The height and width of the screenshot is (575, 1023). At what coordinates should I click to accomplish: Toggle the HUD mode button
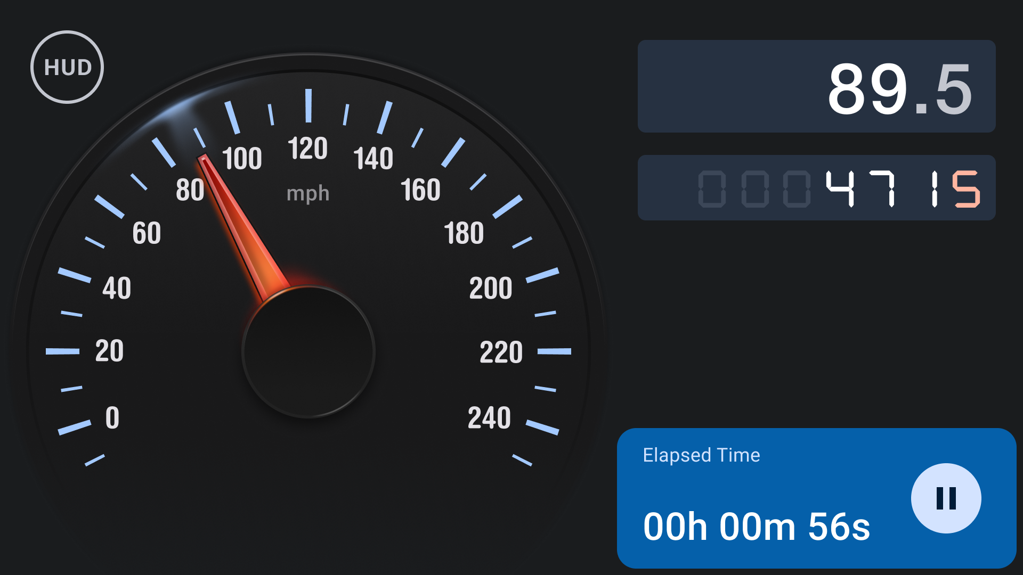67,67
